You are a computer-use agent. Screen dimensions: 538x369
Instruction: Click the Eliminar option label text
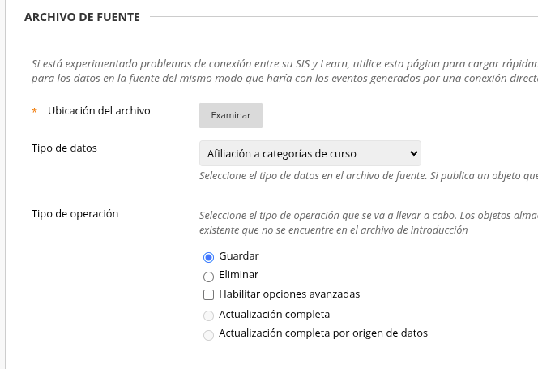click(238, 274)
